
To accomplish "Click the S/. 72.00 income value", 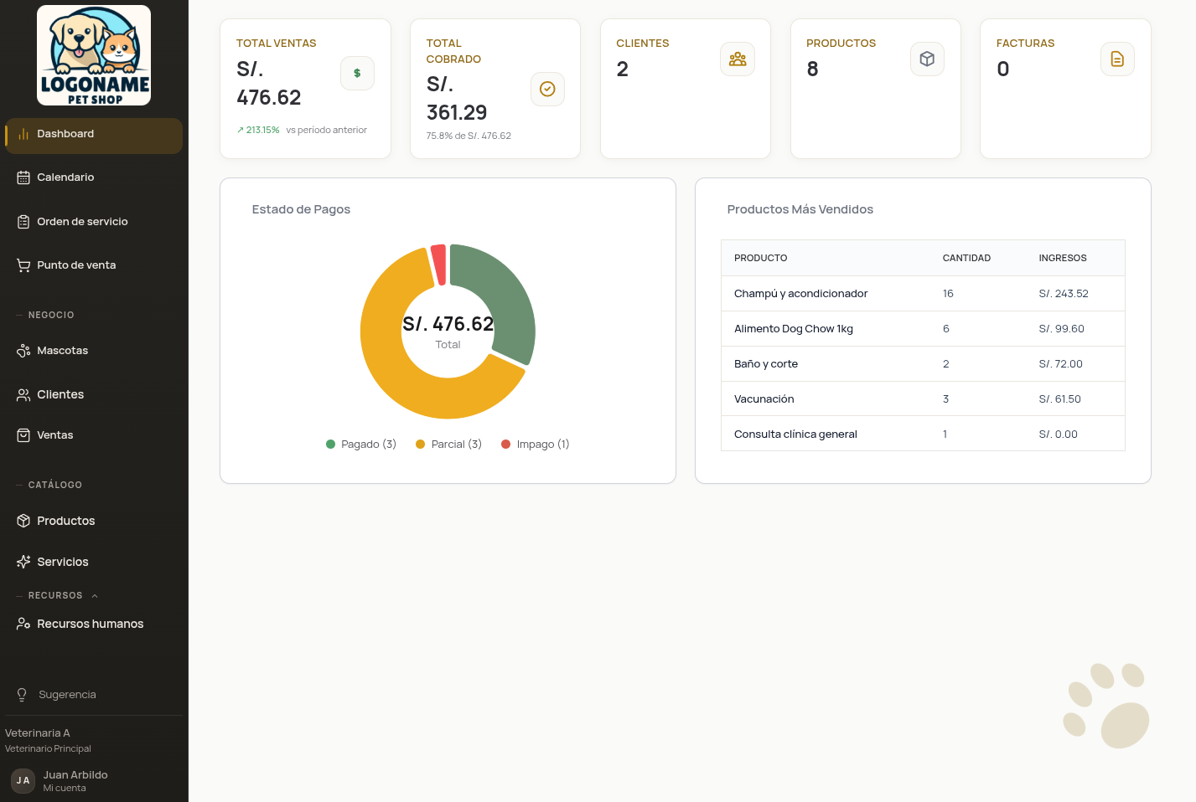I will coord(1060,364).
